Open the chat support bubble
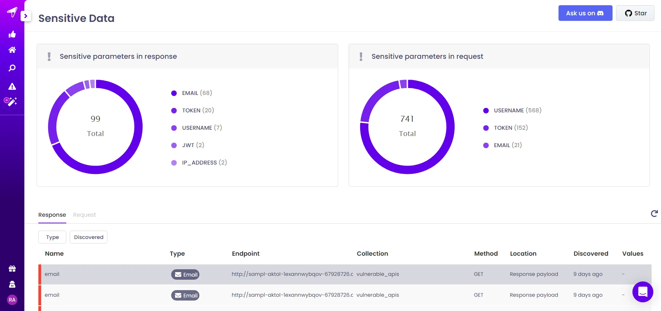The width and height of the screenshot is (661, 311). click(x=643, y=292)
